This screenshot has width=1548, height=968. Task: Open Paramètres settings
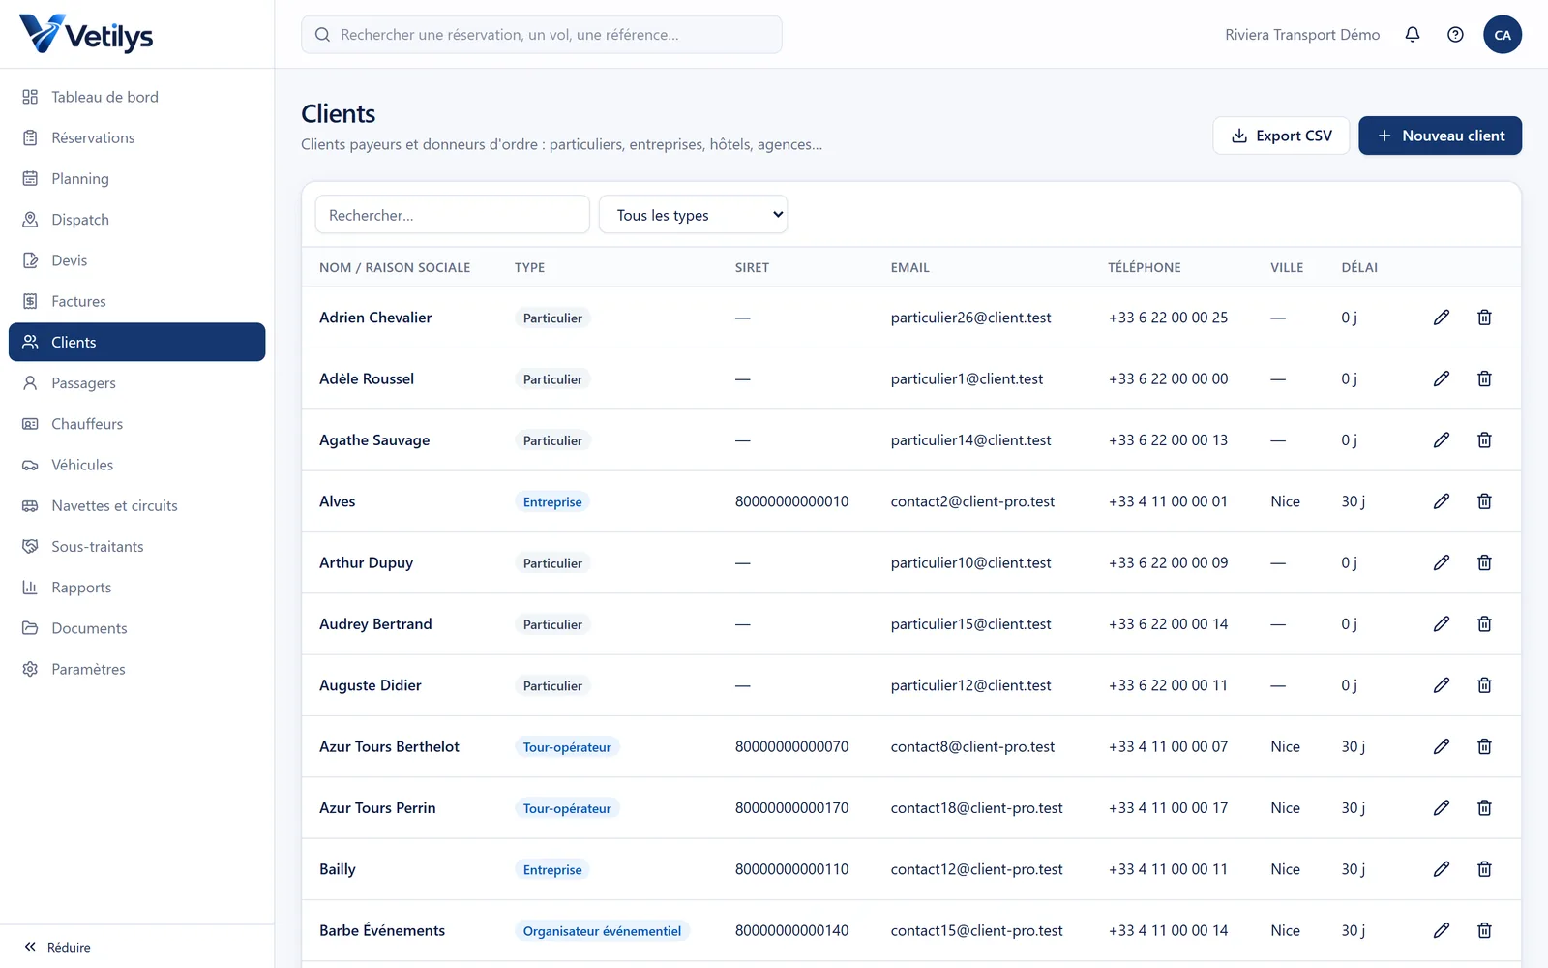pos(137,669)
